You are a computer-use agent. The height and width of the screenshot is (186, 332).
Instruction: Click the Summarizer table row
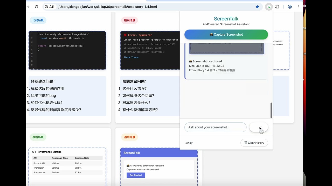pyautogui.click(x=67, y=172)
